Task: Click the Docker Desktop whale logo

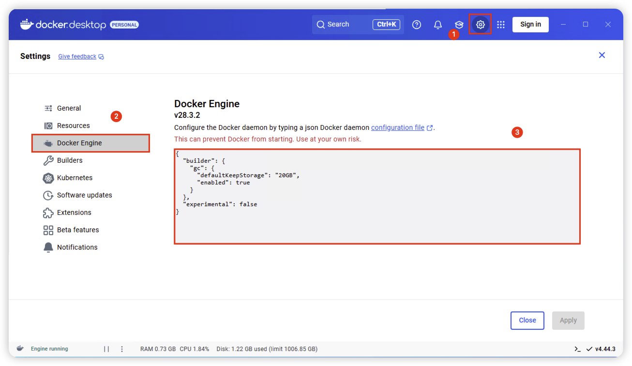Action: (x=27, y=24)
